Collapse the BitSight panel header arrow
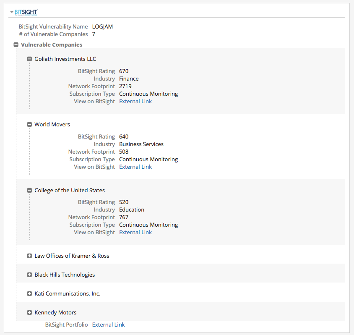The image size is (354, 335). click(12, 12)
